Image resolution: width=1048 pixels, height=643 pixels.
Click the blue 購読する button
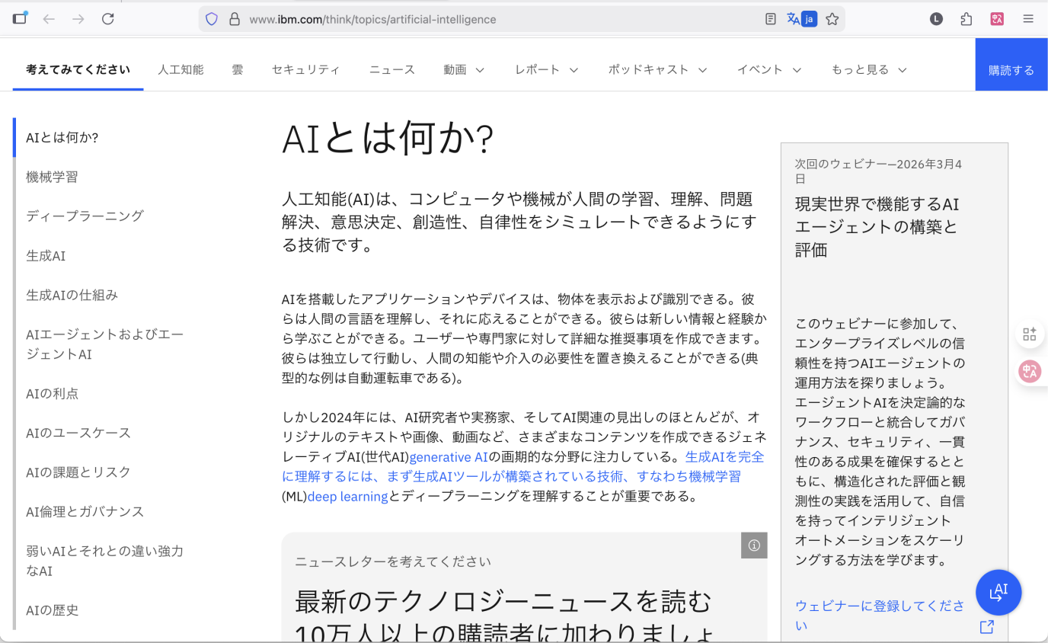[1011, 69]
